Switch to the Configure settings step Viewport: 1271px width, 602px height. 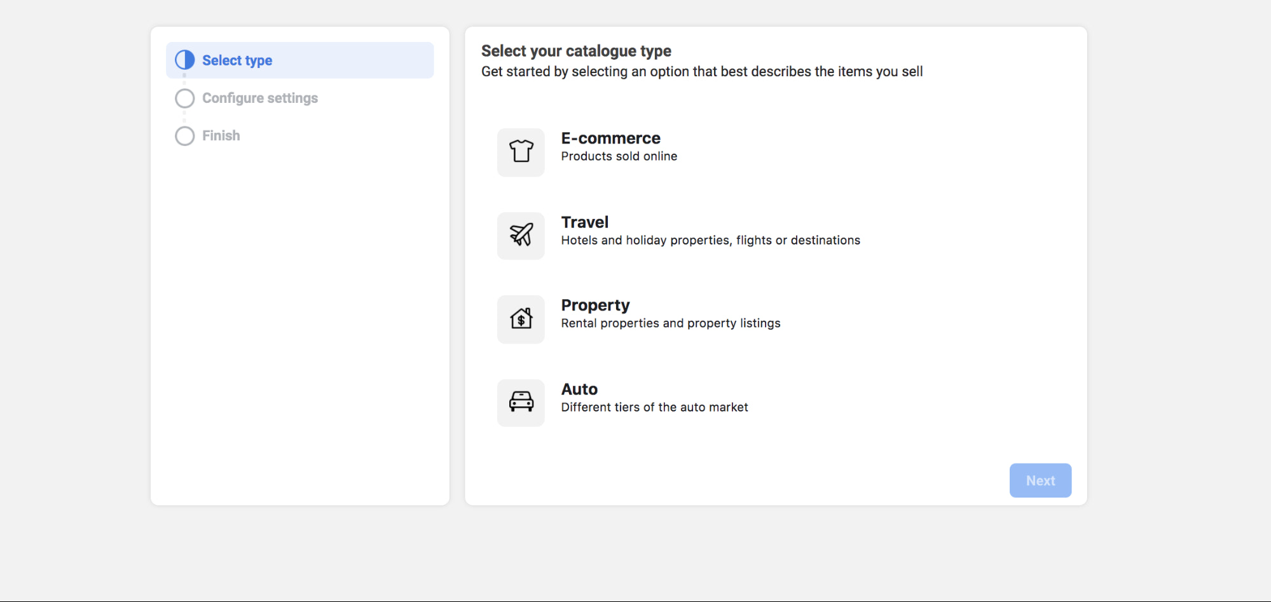click(x=259, y=98)
